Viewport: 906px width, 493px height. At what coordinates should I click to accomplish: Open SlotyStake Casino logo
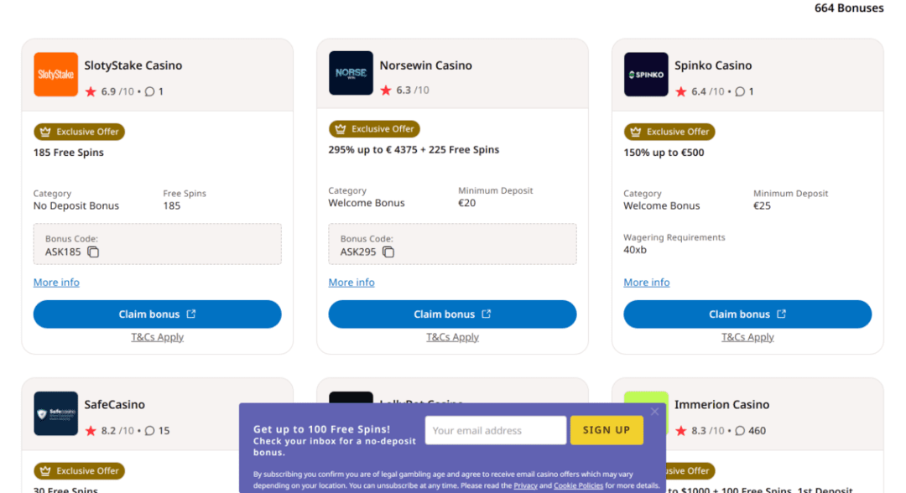click(55, 75)
